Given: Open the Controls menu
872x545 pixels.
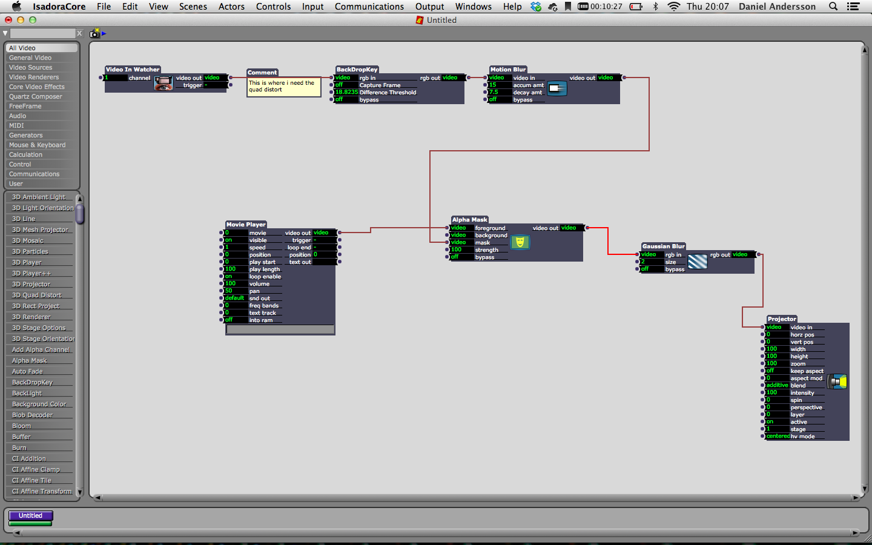Looking at the screenshot, I should pyautogui.click(x=273, y=7).
